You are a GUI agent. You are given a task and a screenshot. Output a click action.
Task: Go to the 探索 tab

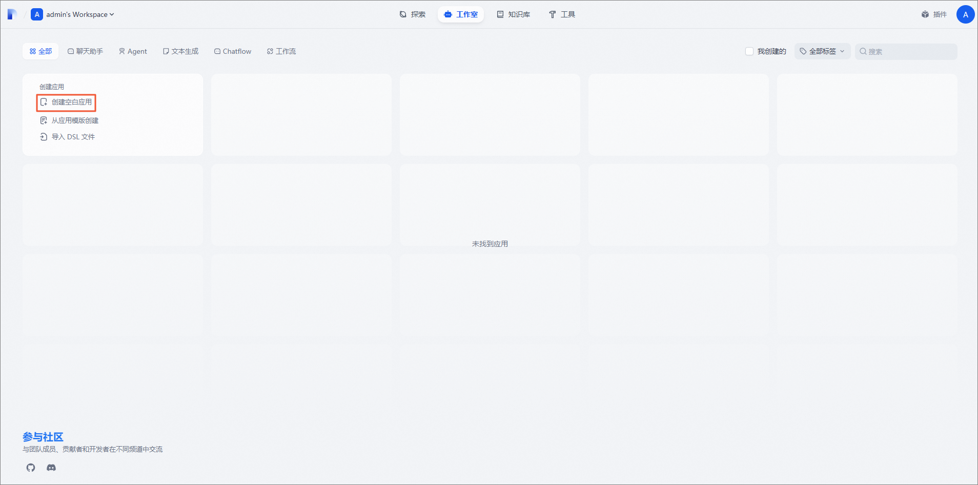[x=413, y=14]
